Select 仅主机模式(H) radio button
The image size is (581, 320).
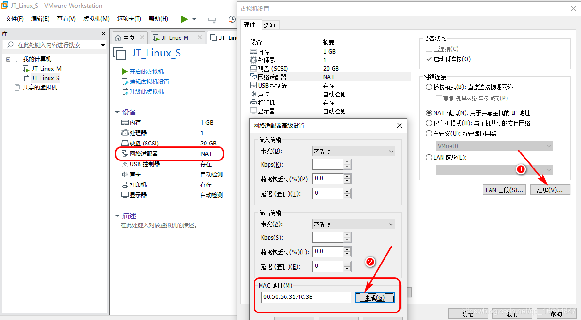pos(429,123)
